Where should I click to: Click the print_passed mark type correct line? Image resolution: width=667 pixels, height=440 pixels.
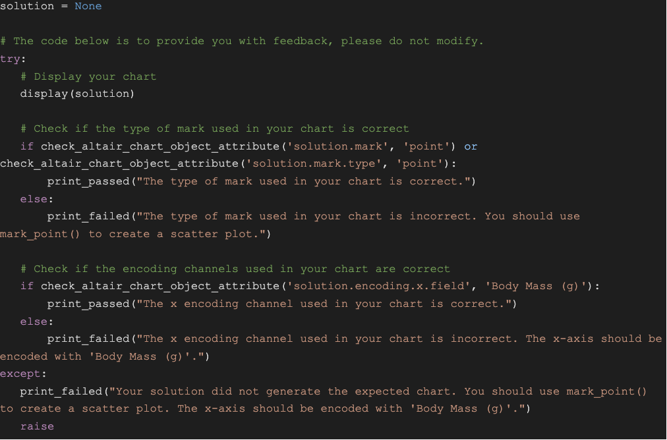(x=261, y=181)
